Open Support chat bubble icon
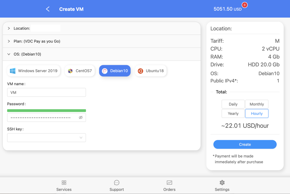Viewport: 290px width, 194px height. tap(117, 183)
